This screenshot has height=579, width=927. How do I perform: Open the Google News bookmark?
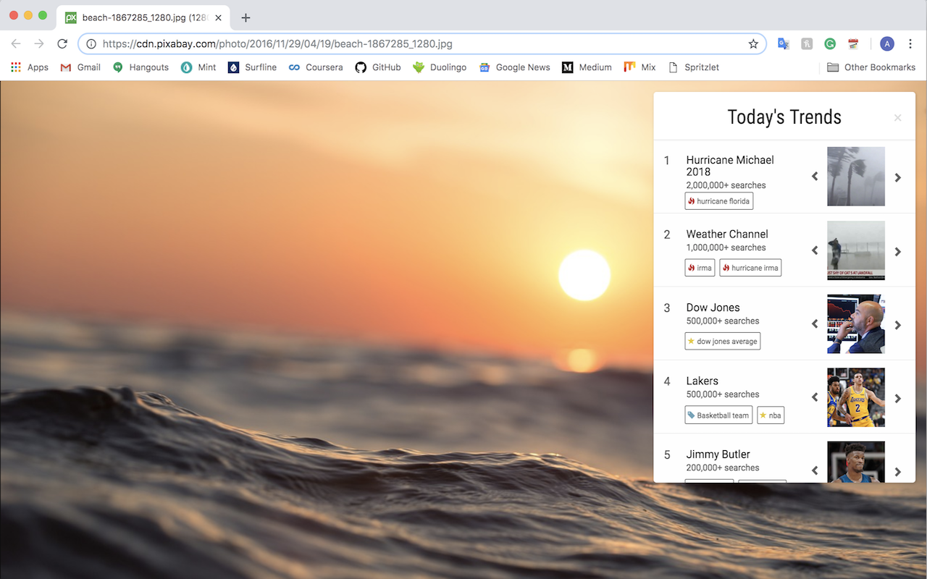pyautogui.click(x=514, y=67)
